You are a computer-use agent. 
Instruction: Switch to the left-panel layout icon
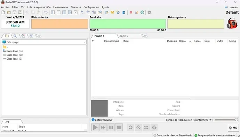coord(53,12)
